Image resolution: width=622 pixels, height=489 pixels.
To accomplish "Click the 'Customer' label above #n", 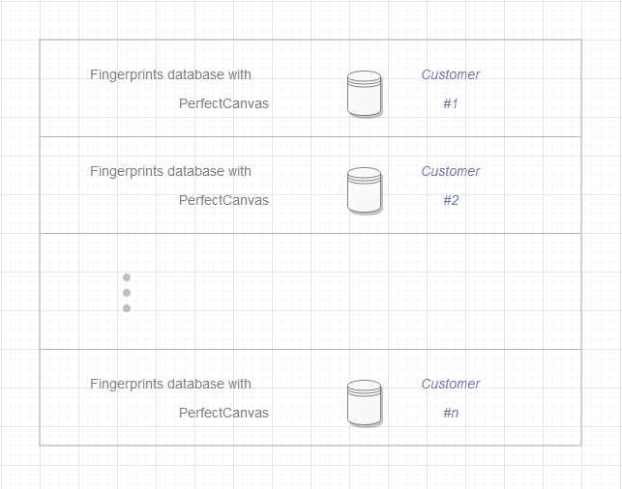I will [x=451, y=384].
